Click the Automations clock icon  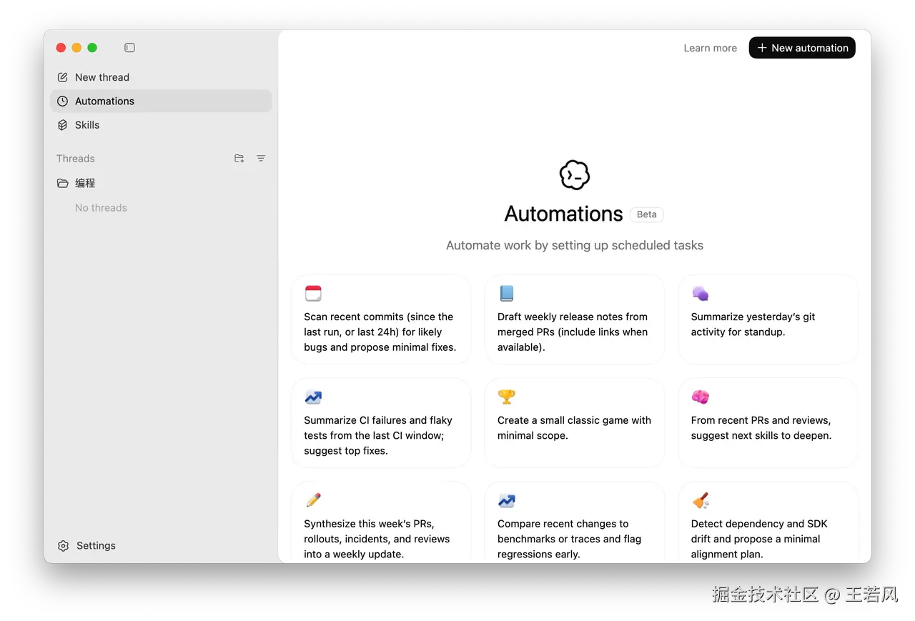(x=63, y=101)
